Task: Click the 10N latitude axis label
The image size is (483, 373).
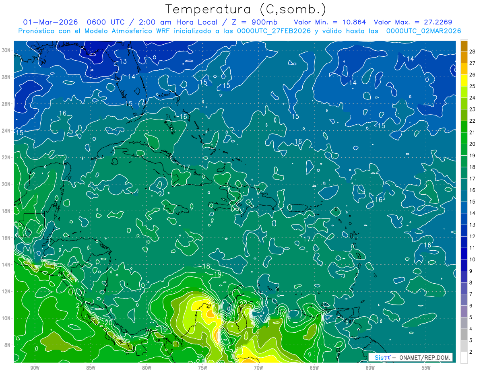Action: 7,318
